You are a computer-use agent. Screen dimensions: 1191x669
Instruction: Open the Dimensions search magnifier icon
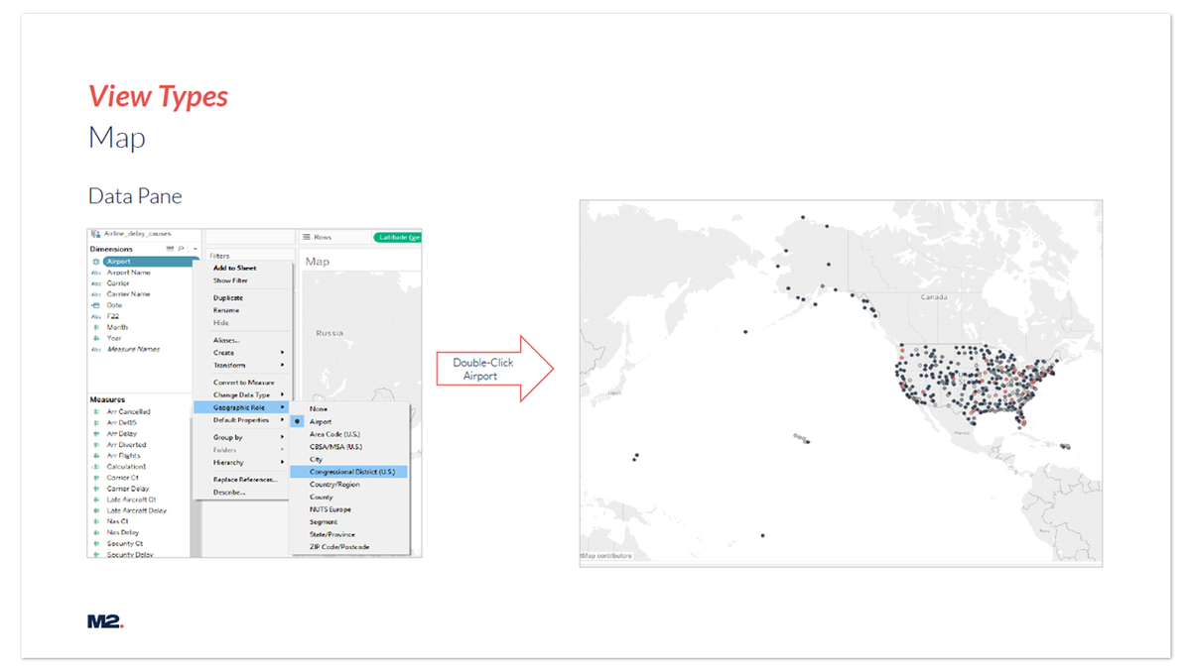pos(181,249)
